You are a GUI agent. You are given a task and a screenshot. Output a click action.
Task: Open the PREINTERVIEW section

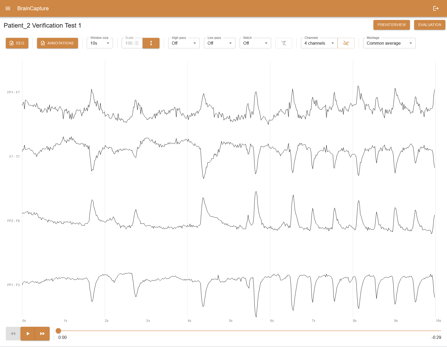[391, 25]
